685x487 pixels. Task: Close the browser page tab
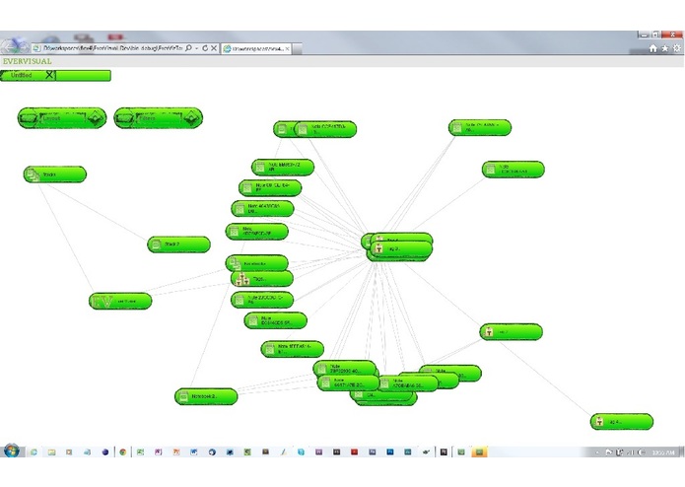[287, 48]
